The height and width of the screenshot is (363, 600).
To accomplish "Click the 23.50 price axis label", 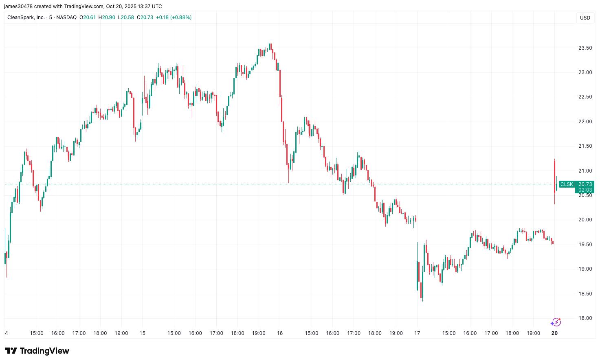I will (585, 48).
